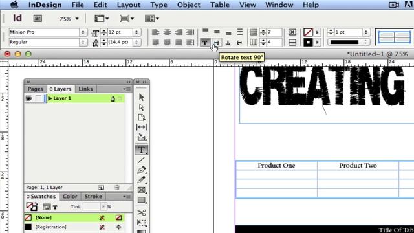This screenshot has height=233, width=414.
Task: Toggle Layer 1 lock box
Action: click(39, 98)
